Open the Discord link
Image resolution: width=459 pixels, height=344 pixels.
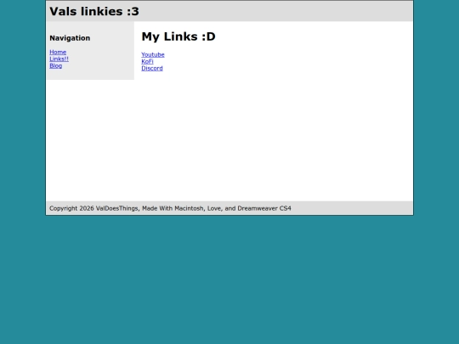coord(152,68)
